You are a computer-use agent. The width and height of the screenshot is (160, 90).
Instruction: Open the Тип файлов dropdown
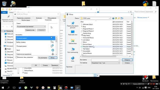[x=119, y=63]
